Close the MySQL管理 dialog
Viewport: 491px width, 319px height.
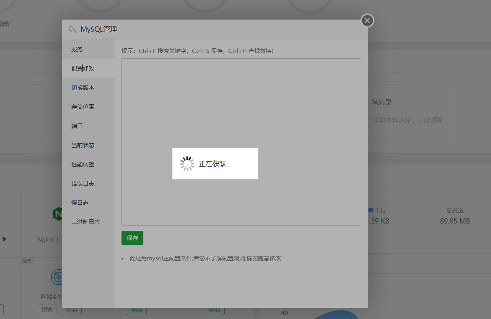[367, 21]
